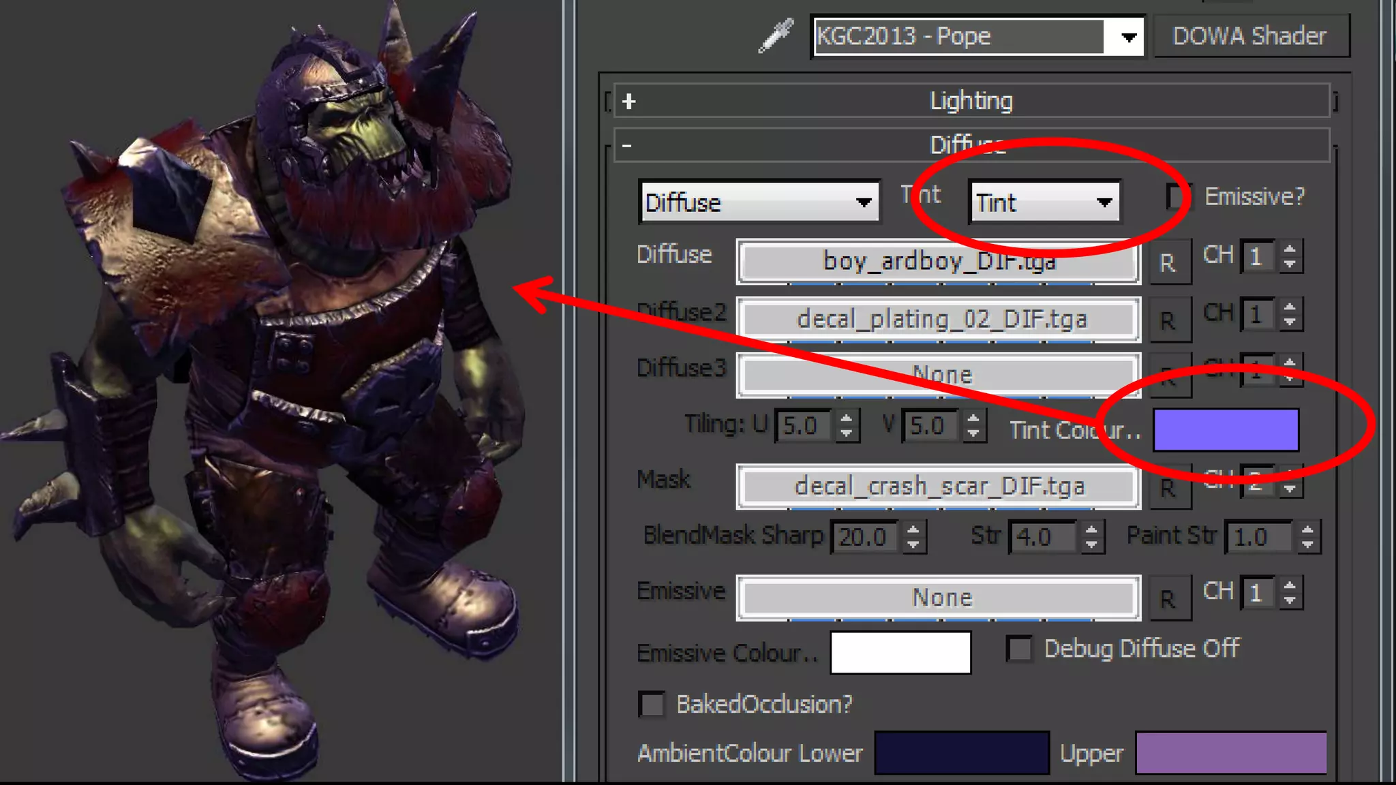Open the Tint Colour purple swatch
Image resolution: width=1396 pixels, height=785 pixels.
pos(1226,430)
